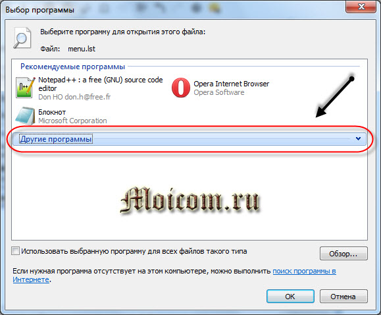Open the 'Обзор...' browse button
This screenshot has width=381, height=315.
tap(343, 254)
